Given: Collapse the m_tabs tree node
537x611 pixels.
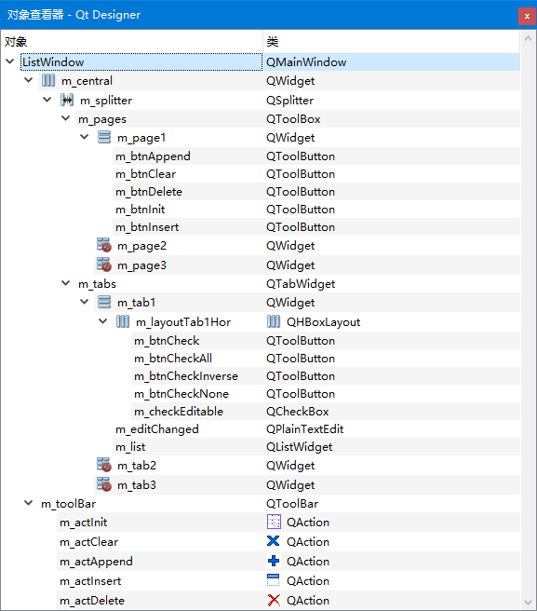Looking at the screenshot, I should (66, 283).
